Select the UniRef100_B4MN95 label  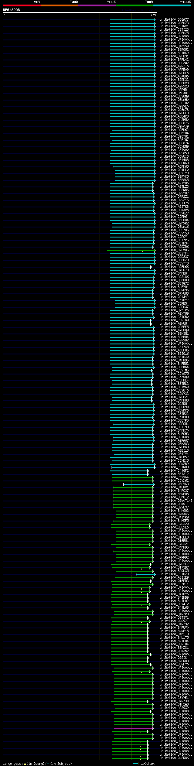[x=174, y=548]
